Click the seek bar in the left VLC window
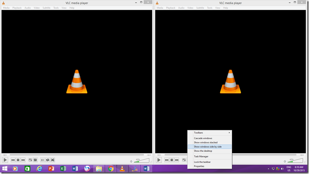The image size is (309, 174). [x=77, y=155]
